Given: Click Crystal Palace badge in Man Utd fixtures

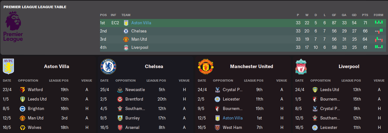Looking at the screenshot, I should point(217,90).
